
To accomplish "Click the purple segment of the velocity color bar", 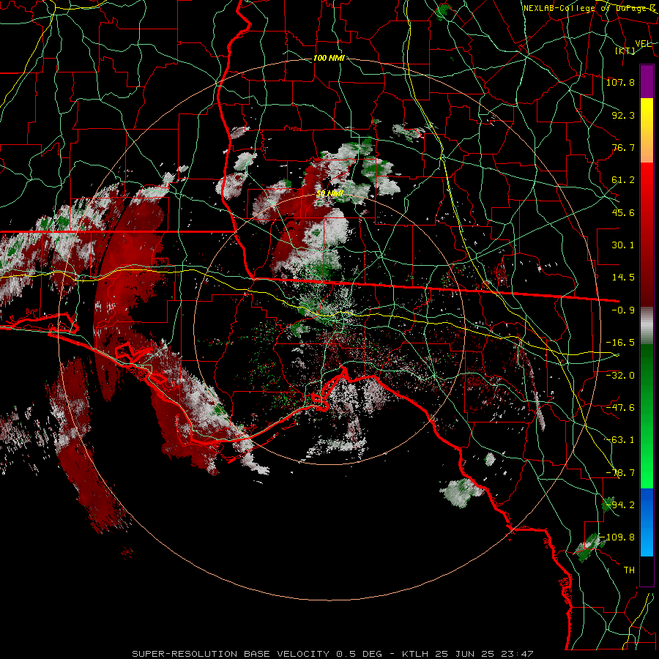I will click(647, 81).
